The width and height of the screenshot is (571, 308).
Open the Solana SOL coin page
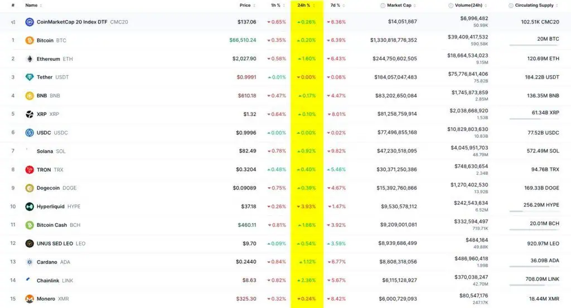45,151
